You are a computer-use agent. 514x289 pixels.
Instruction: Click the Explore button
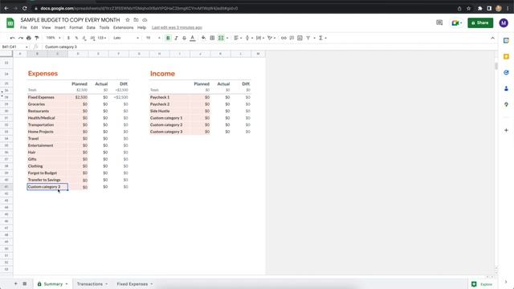pos(482,284)
